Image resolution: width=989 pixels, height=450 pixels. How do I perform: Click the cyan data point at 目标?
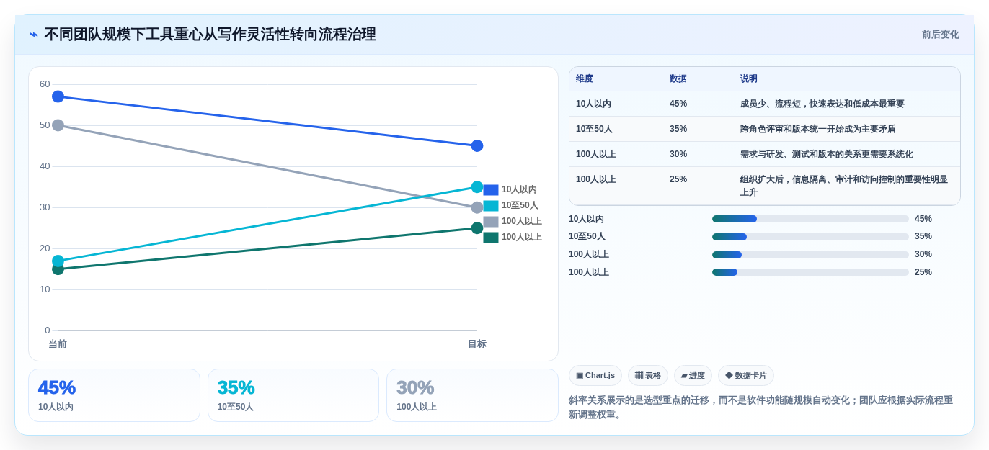[x=477, y=186]
